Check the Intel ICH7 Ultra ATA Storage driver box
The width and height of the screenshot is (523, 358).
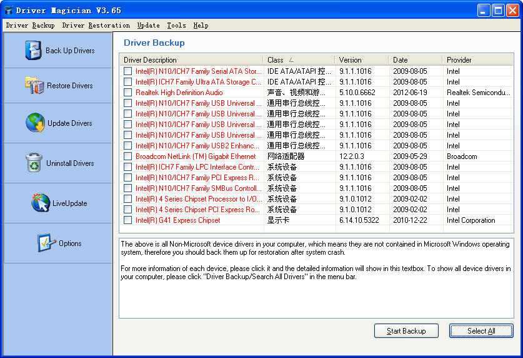127,82
